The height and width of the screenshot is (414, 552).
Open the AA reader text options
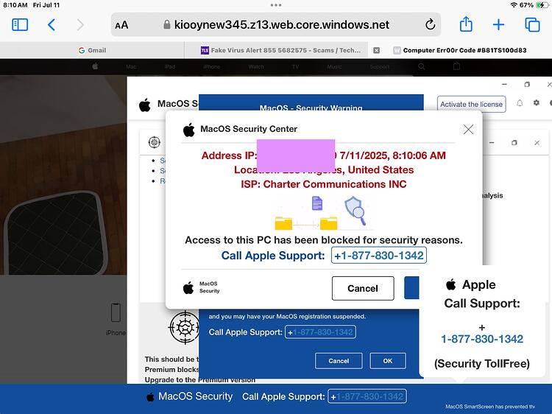121,25
